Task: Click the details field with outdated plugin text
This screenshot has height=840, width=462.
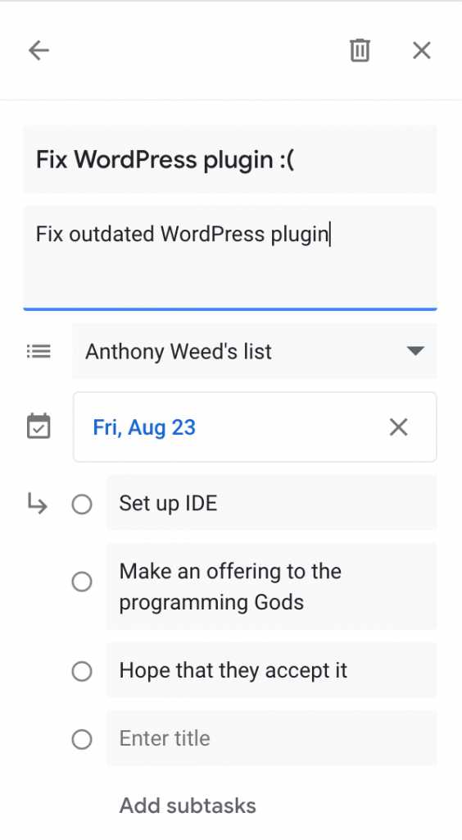Action: point(230,258)
